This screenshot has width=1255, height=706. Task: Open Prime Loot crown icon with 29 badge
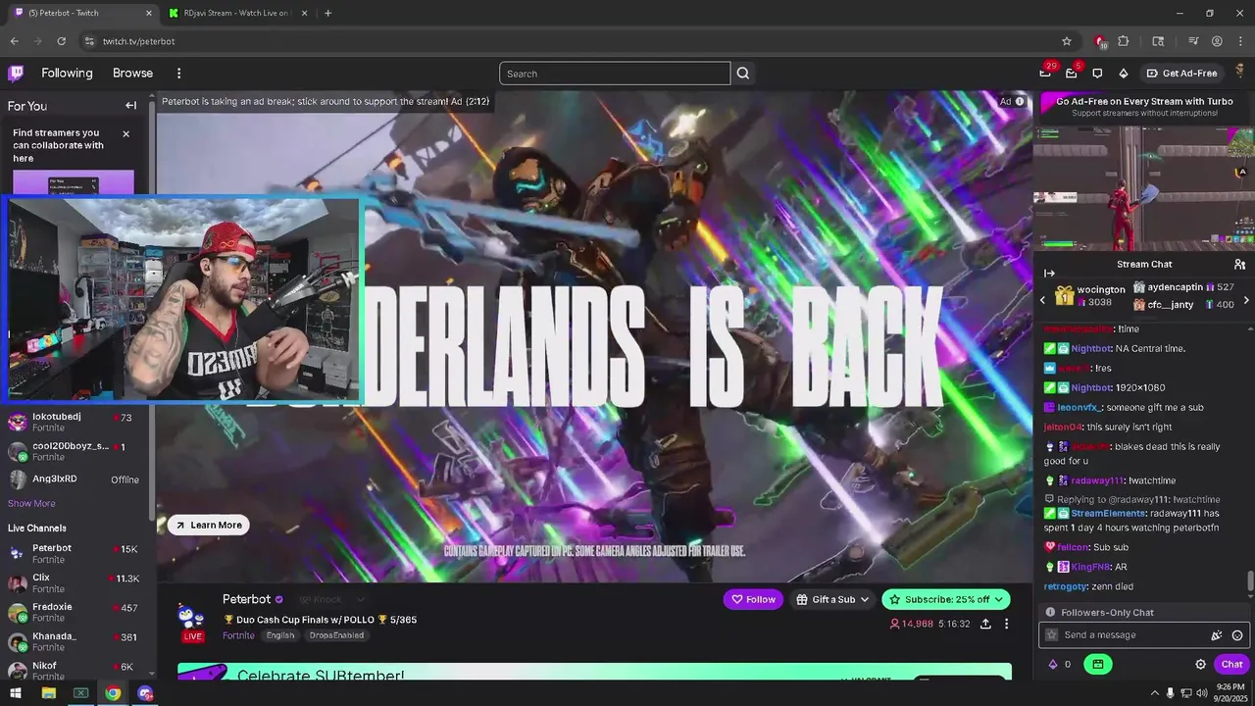pyautogui.click(x=1045, y=74)
